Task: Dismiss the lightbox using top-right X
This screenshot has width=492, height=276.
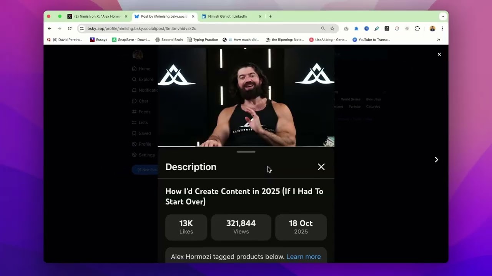Action: click(439, 54)
